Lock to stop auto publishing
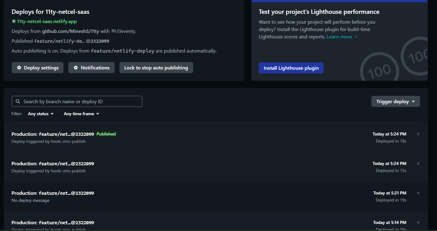 pos(156,68)
